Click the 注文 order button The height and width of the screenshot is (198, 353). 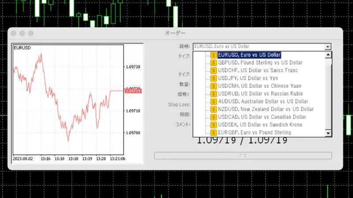243,156
